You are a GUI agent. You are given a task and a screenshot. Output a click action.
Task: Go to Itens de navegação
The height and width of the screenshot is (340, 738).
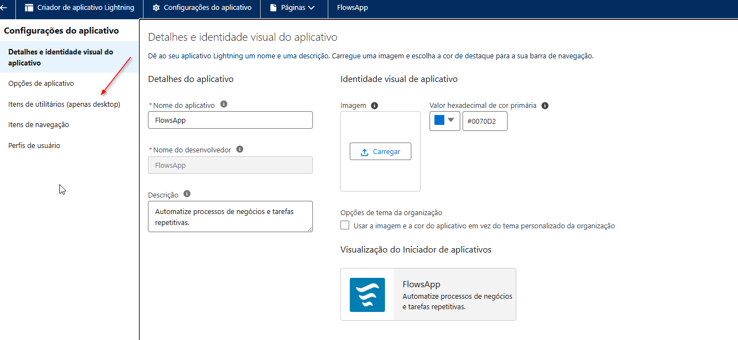coord(38,125)
